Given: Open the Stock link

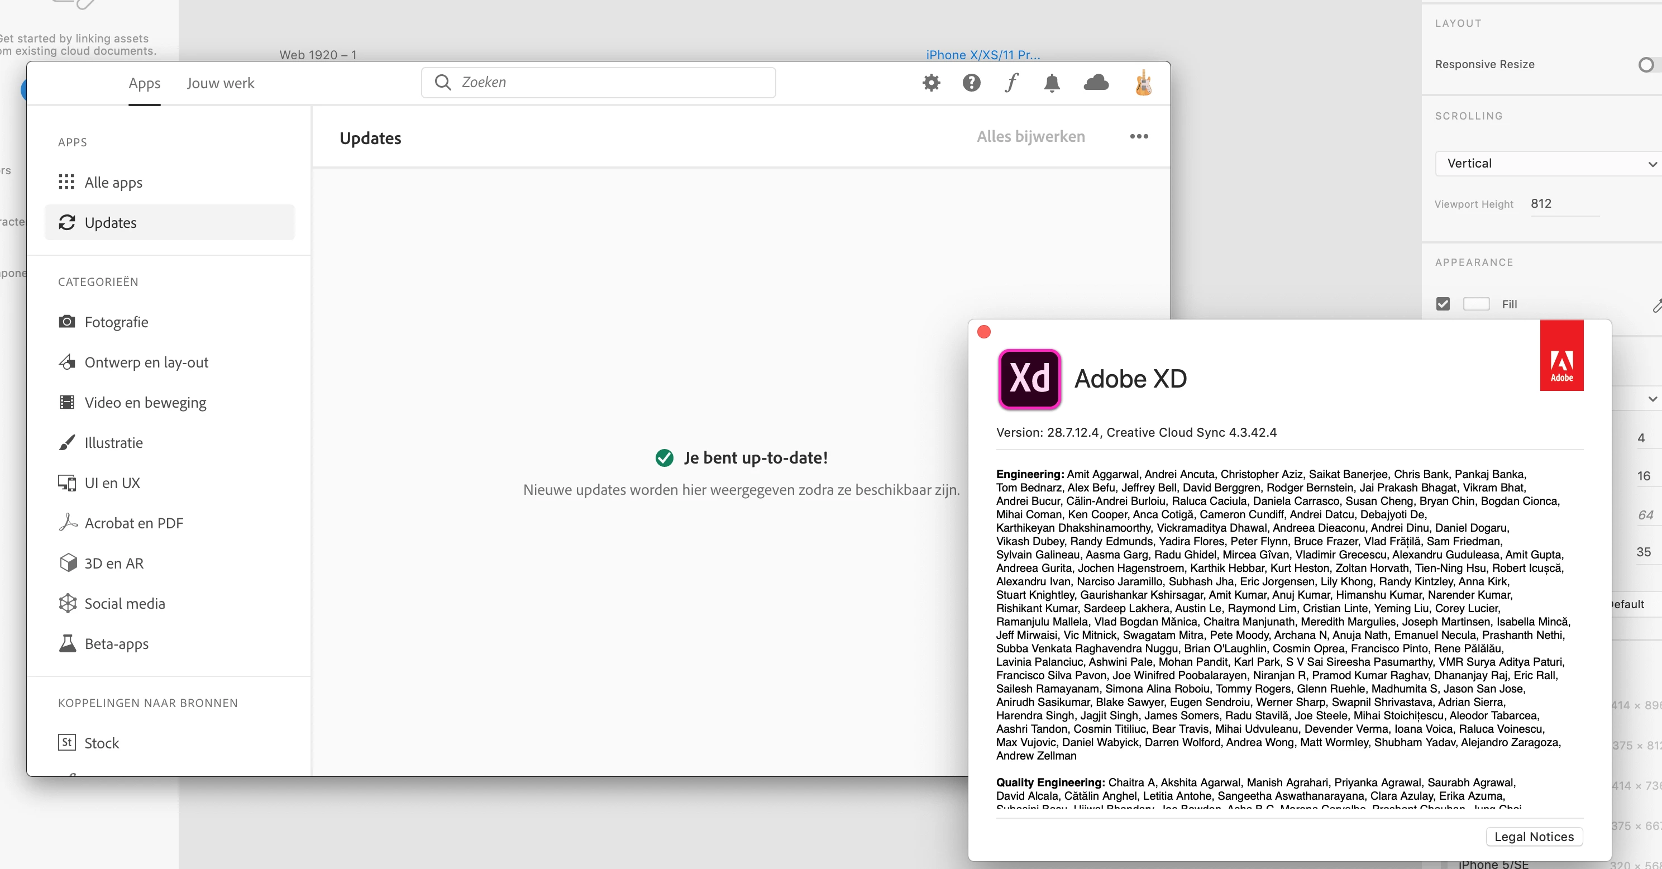Looking at the screenshot, I should tap(101, 743).
